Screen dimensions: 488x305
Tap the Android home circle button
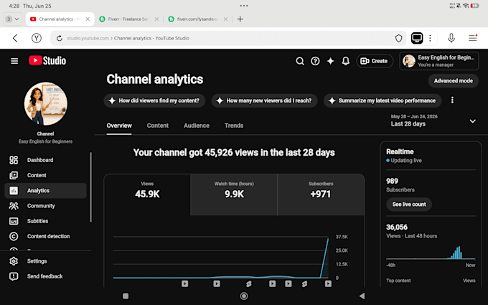244,296
